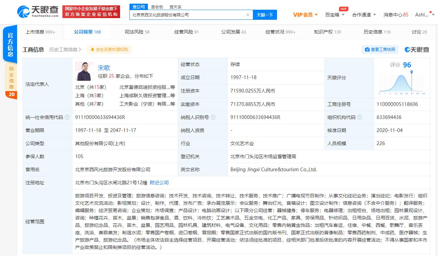
Task: Click 其他（共7家）region entry
Action: pyautogui.click(x=89, y=104)
